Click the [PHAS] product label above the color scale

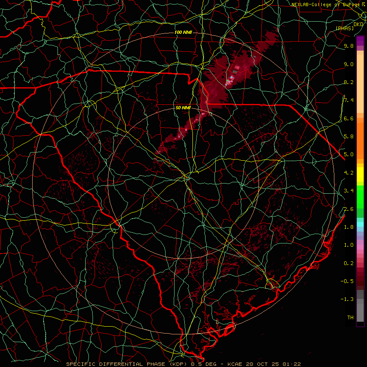click(x=345, y=28)
